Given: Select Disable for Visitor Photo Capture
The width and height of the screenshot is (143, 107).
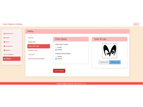Looking at the screenshot, I should pos(56,50).
